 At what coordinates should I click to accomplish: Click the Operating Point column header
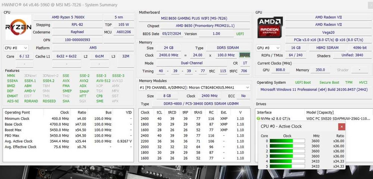point(18,112)
